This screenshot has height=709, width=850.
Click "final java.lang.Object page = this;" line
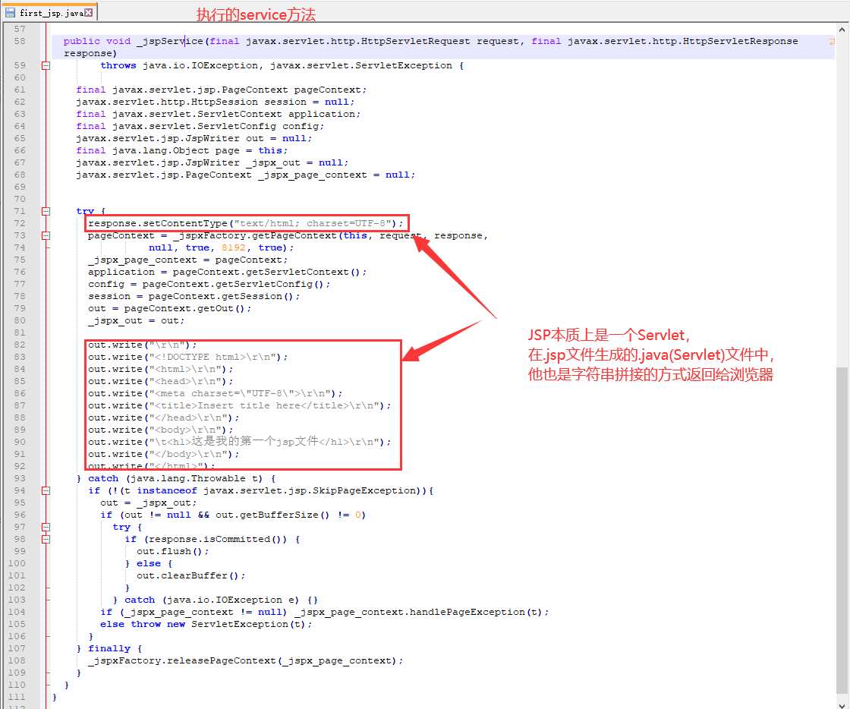pos(182,151)
